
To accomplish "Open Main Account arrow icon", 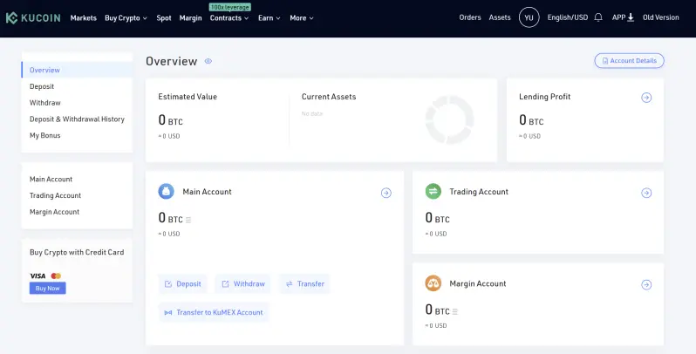I will point(386,193).
